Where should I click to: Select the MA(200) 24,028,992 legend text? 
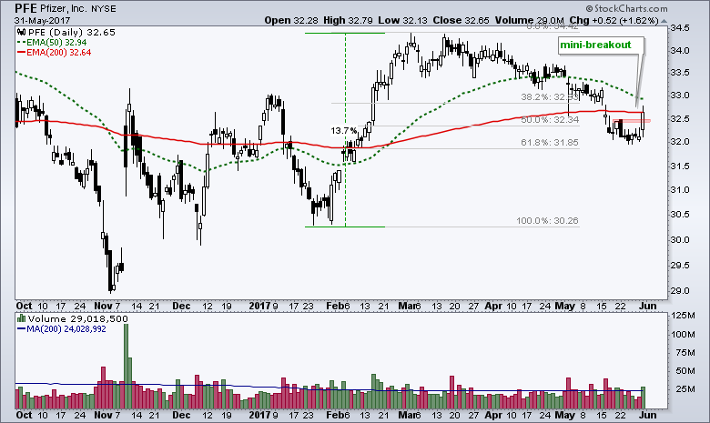click(x=66, y=329)
